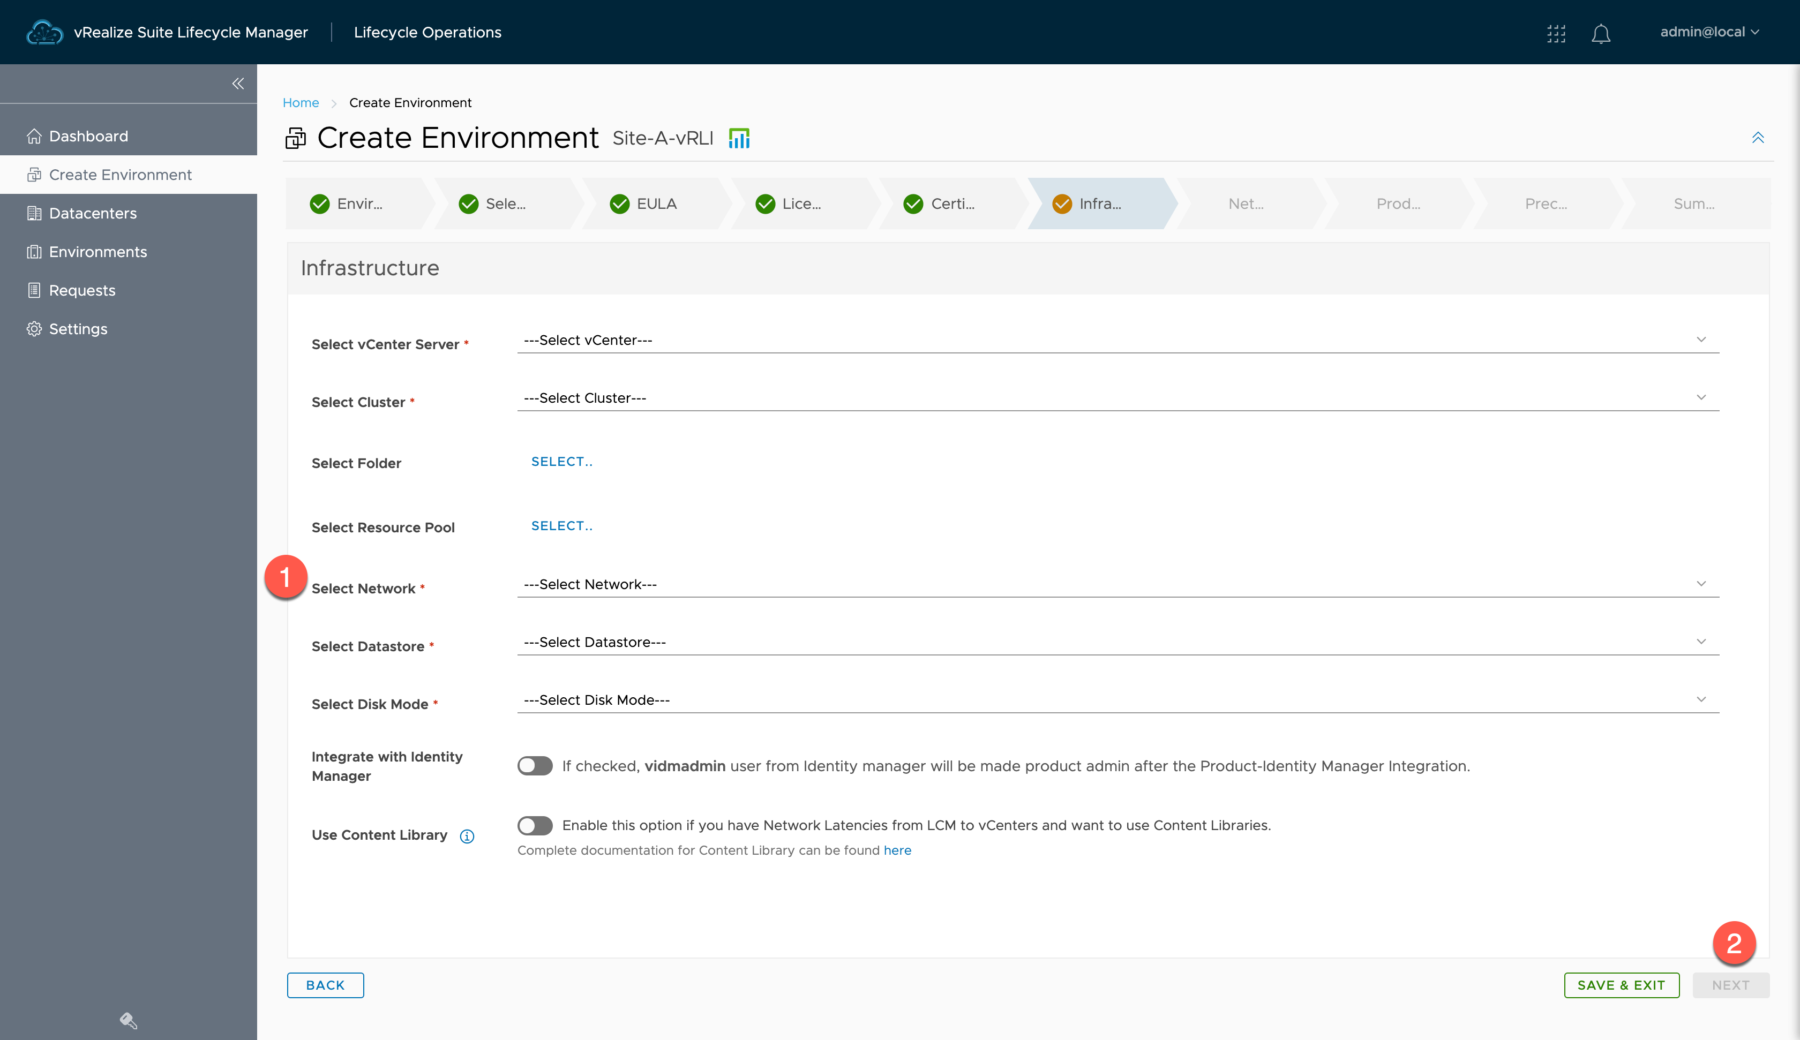Open the Select Network dropdown
Screen dimensions: 1800x1040
coord(1118,584)
